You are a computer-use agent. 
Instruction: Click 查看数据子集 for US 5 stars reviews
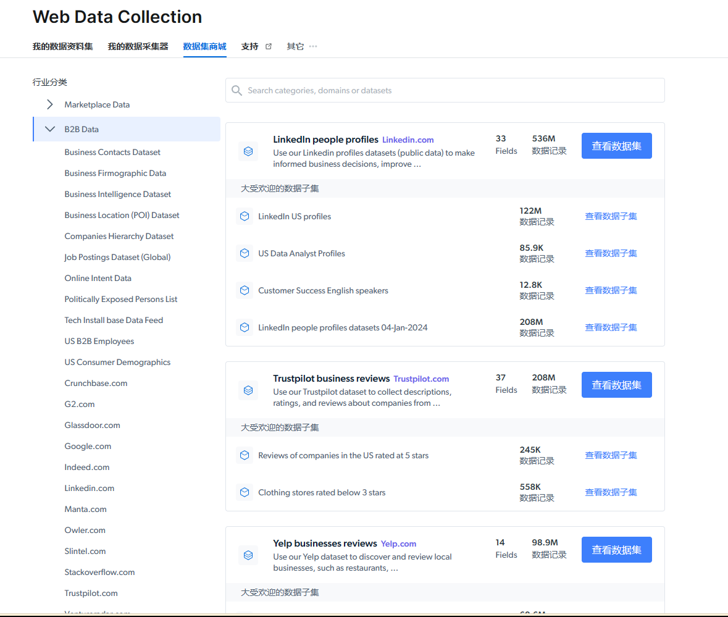coord(611,455)
